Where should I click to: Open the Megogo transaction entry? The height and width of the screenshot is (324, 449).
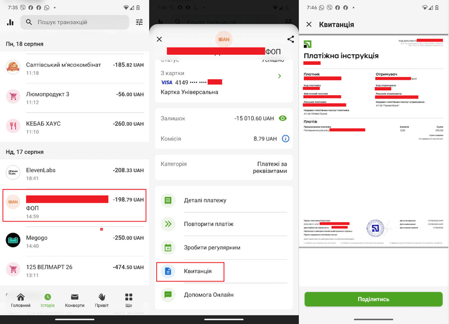click(x=74, y=240)
